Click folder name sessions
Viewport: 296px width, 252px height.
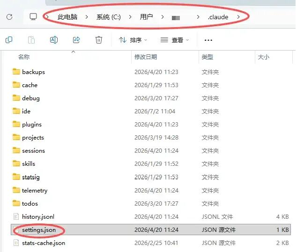[x=33, y=151]
